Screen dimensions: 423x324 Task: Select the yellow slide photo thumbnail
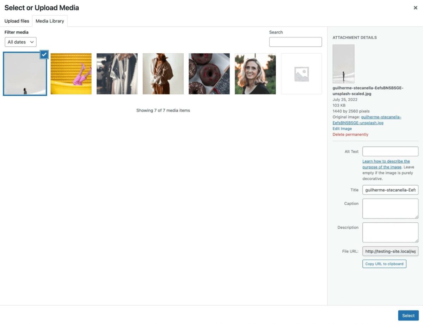[71, 73]
